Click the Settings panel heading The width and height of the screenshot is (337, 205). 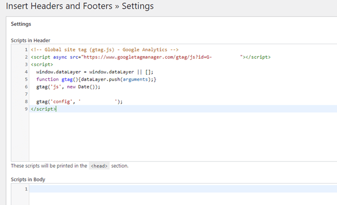coord(21,24)
